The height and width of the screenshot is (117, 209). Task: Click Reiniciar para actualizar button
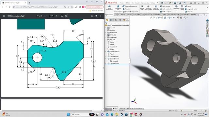click(94, 7)
